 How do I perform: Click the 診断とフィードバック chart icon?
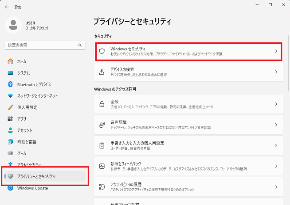[x=102, y=166]
